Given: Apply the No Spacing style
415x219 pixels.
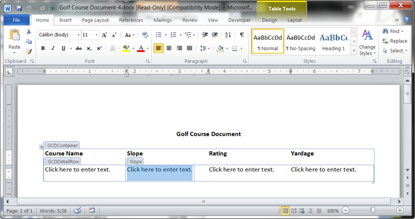Looking at the screenshot, I should tap(301, 41).
